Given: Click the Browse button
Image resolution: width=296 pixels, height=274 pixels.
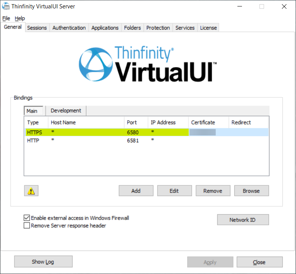Looking at the screenshot, I should click(251, 191).
